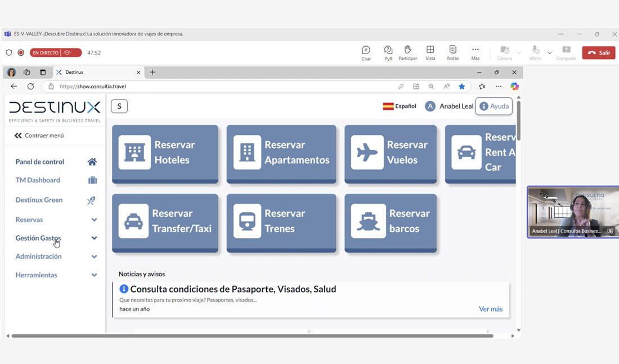
Task: Raise hand with Participar button
Action: pos(408,53)
